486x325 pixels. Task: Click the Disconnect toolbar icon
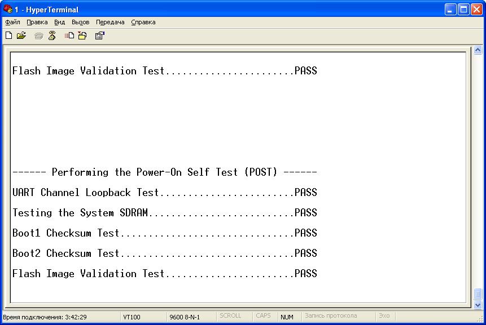click(x=52, y=35)
